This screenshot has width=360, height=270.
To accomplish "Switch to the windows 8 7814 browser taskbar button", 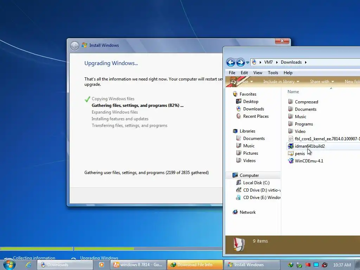I will [x=139, y=265].
